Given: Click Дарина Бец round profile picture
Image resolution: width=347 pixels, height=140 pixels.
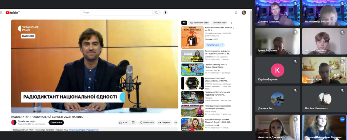Looking at the screenshot, I should (278, 99).
